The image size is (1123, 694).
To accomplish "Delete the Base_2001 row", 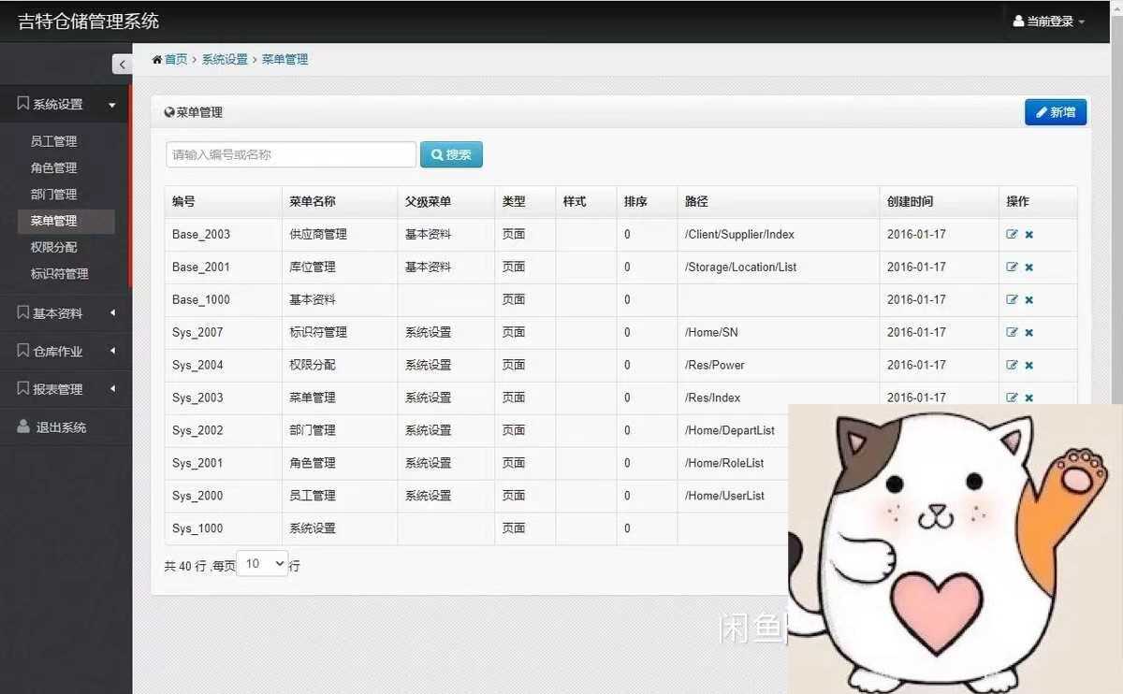I will [1028, 267].
